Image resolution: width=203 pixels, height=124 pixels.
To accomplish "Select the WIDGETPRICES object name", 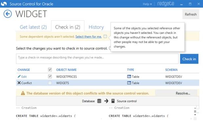I will pyautogui.click(x=66, y=77).
